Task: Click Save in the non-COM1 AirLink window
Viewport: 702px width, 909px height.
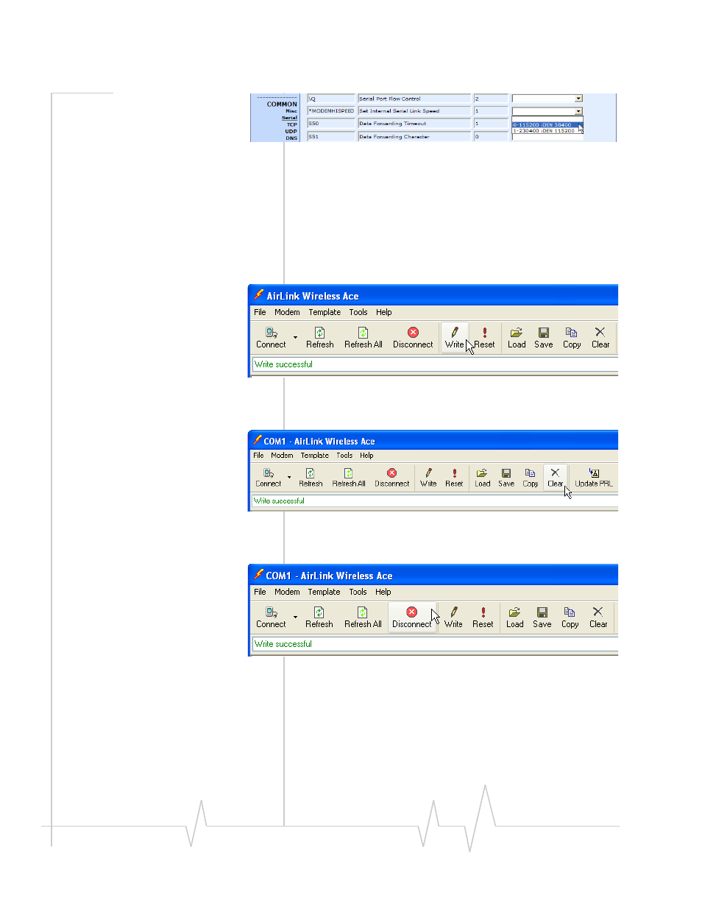Action: tap(544, 338)
